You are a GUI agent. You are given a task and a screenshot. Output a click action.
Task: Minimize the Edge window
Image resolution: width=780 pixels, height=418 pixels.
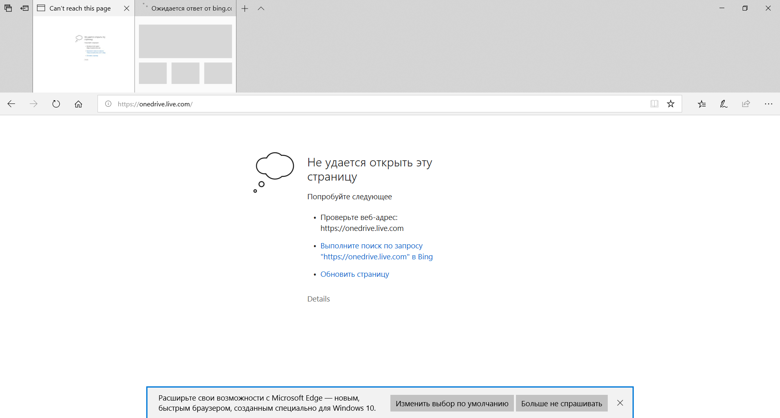click(x=722, y=8)
